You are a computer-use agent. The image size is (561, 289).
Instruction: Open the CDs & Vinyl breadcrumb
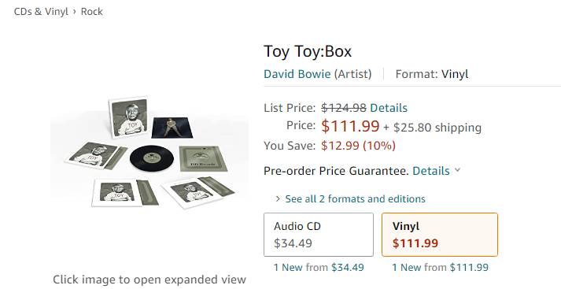pyautogui.click(x=41, y=12)
